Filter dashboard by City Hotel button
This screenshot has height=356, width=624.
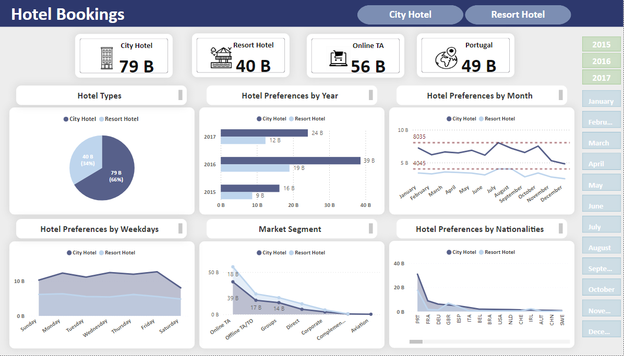[x=410, y=15]
